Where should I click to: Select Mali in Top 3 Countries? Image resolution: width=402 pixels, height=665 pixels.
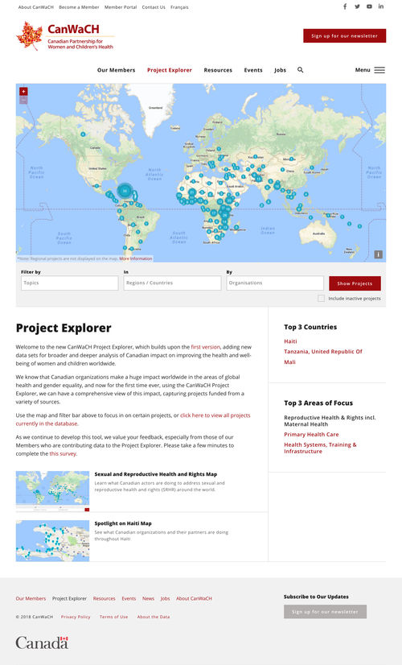[289, 362]
